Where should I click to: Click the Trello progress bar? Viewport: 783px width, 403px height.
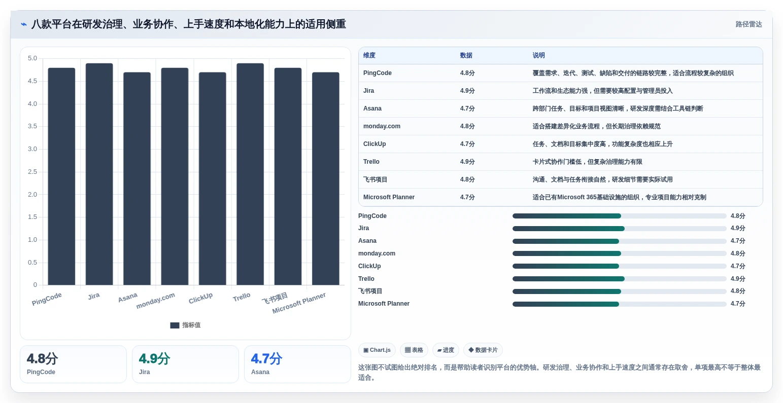[619, 279]
